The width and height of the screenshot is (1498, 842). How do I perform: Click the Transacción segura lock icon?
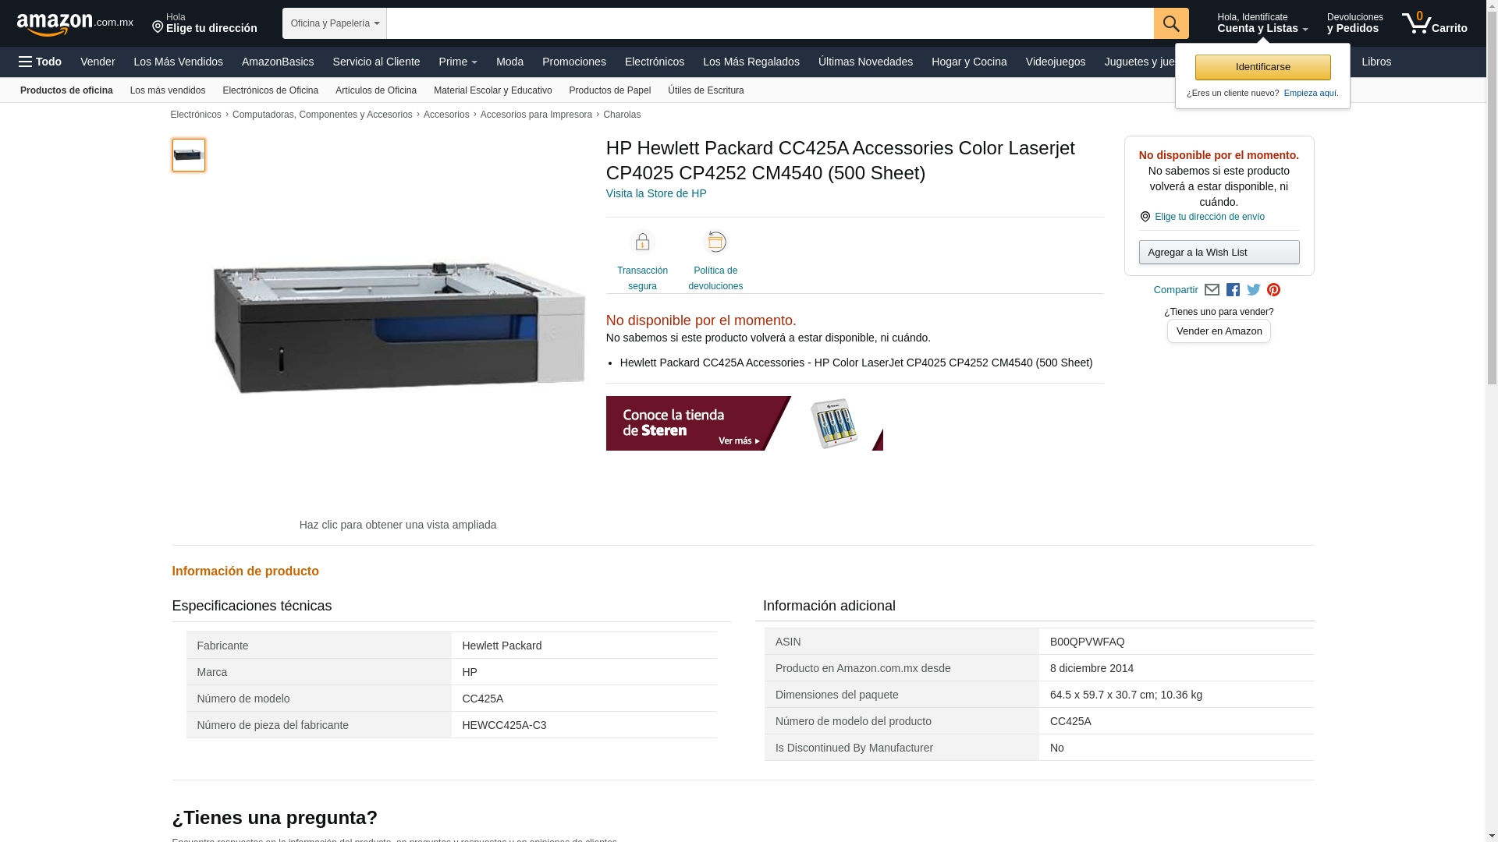coord(642,242)
